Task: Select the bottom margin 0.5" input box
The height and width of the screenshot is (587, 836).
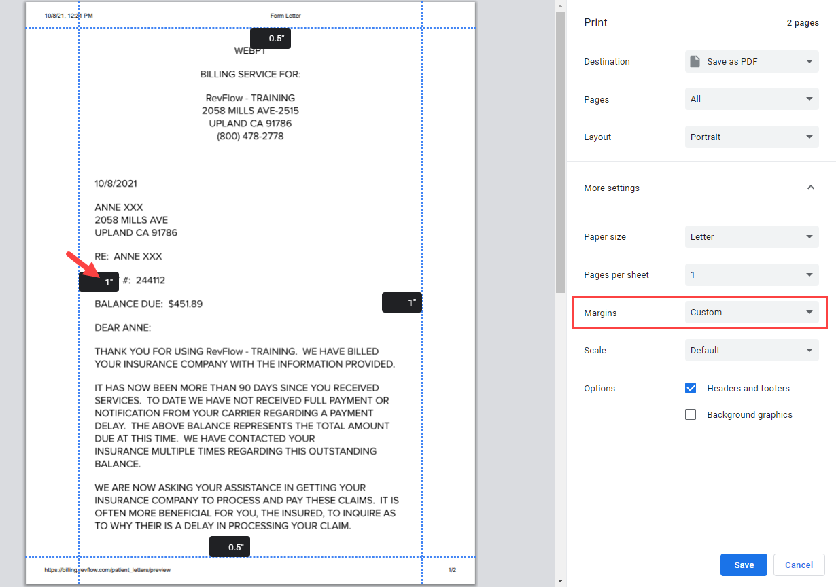Action: click(230, 547)
